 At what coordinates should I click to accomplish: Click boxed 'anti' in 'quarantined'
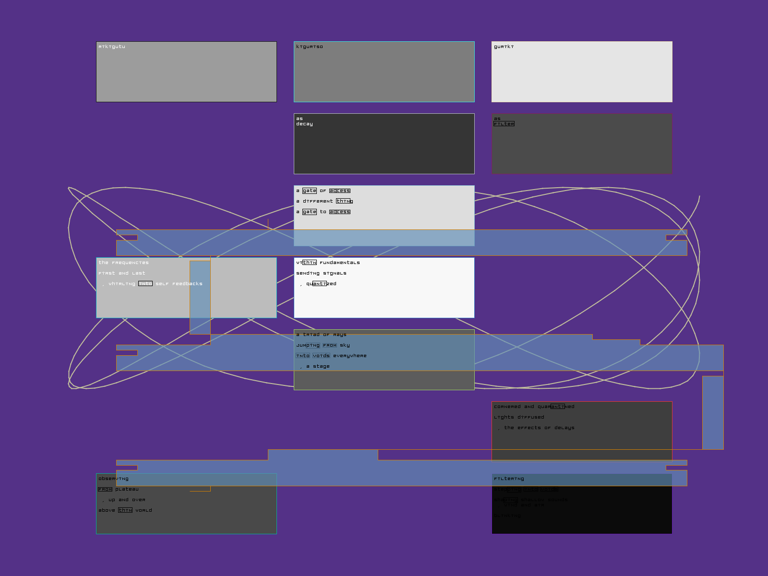click(557, 407)
